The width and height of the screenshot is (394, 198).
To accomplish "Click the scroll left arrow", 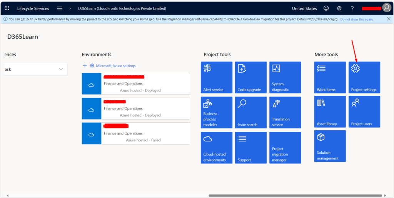I will click(8, 195).
